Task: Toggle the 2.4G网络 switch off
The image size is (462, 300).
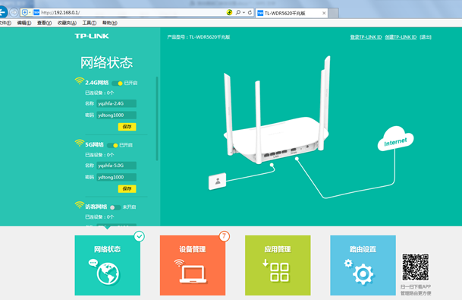Action: 118,84
